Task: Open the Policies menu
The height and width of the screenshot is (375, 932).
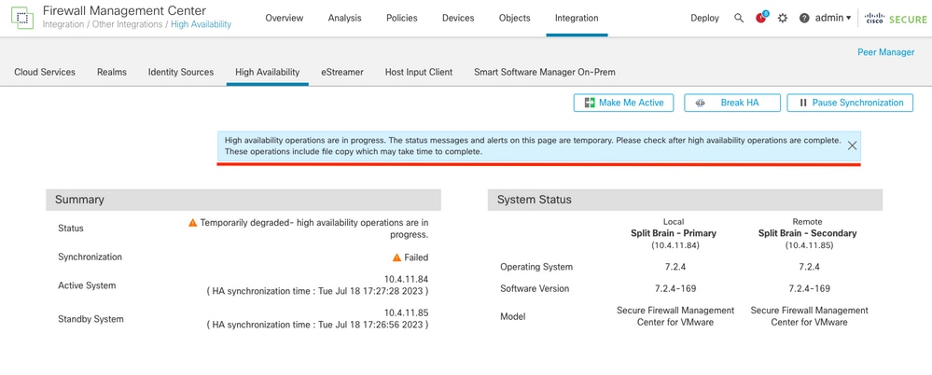Action: [401, 18]
